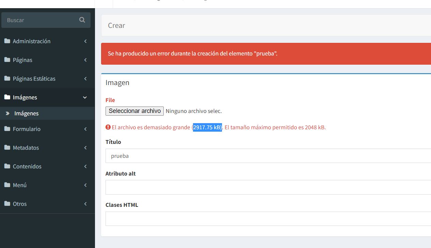
Task: Click the Administración folder icon
Action: coord(7,41)
